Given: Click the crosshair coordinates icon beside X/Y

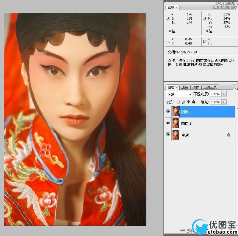Looking at the screenshot, I should tap(168, 41).
